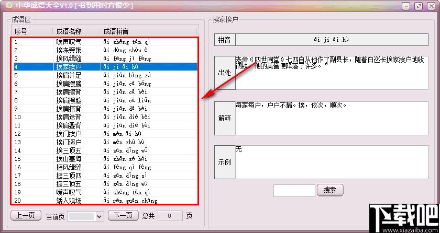Click the 总共 total pages field
This screenshot has height=233, width=440.
170,216
